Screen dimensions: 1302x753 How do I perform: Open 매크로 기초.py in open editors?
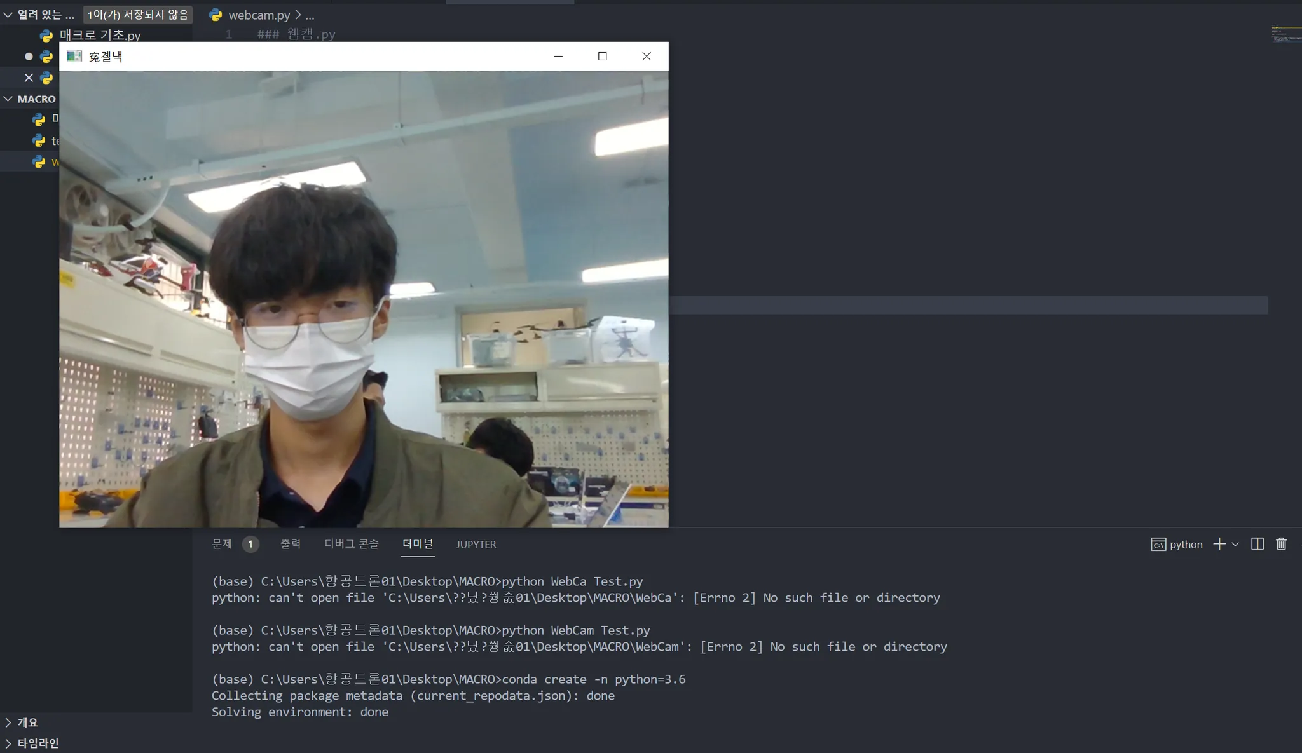[x=100, y=36]
